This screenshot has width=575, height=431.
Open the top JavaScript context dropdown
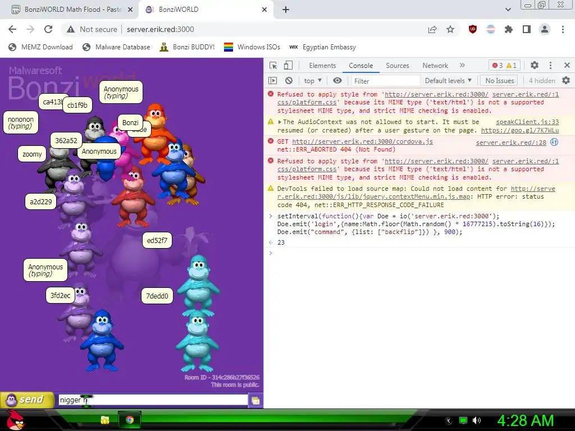point(313,81)
